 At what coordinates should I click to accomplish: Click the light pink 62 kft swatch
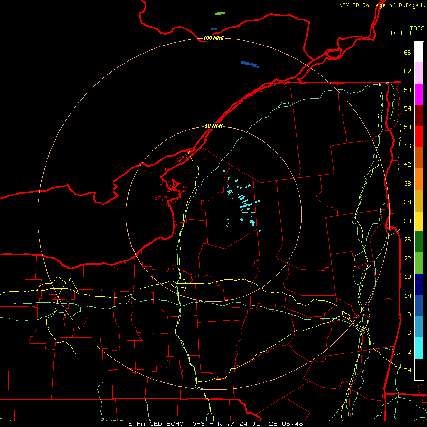click(x=419, y=73)
